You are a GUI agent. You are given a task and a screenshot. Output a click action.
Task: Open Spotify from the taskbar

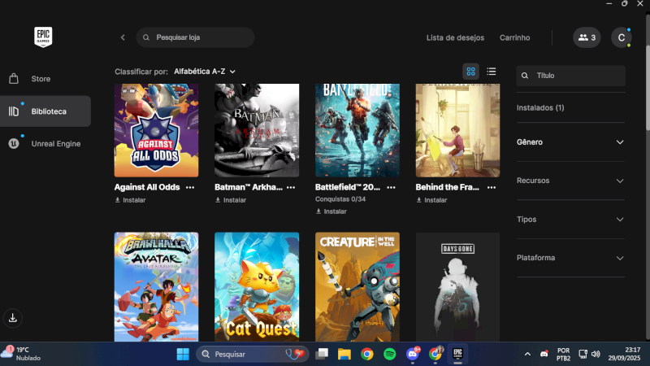pyautogui.click(x=389, y=354)
